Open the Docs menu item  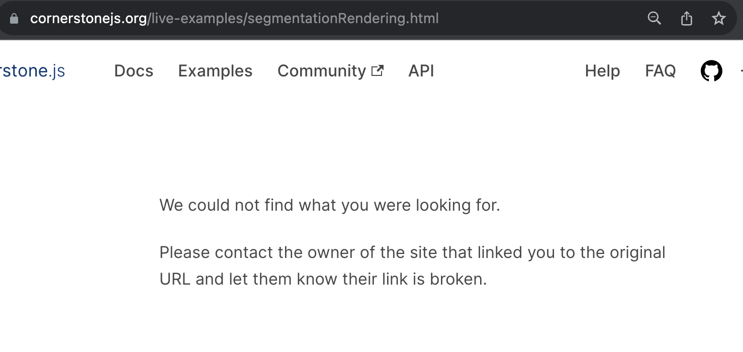133,70
